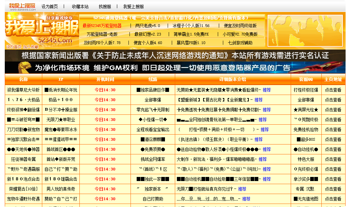Open server name 刀刀切割●新宠物

[24, 130]
